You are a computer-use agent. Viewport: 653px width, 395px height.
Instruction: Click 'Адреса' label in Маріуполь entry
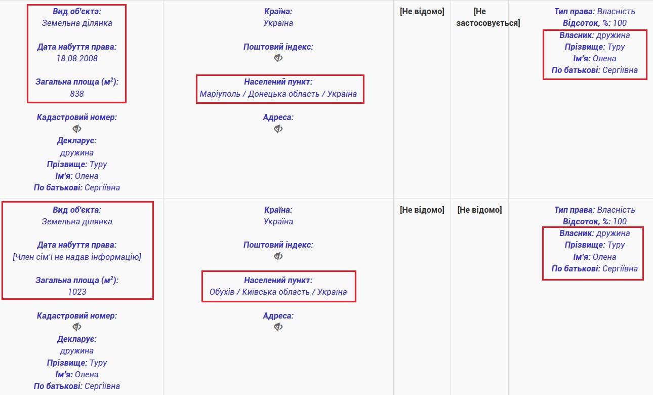pos(278,117)
